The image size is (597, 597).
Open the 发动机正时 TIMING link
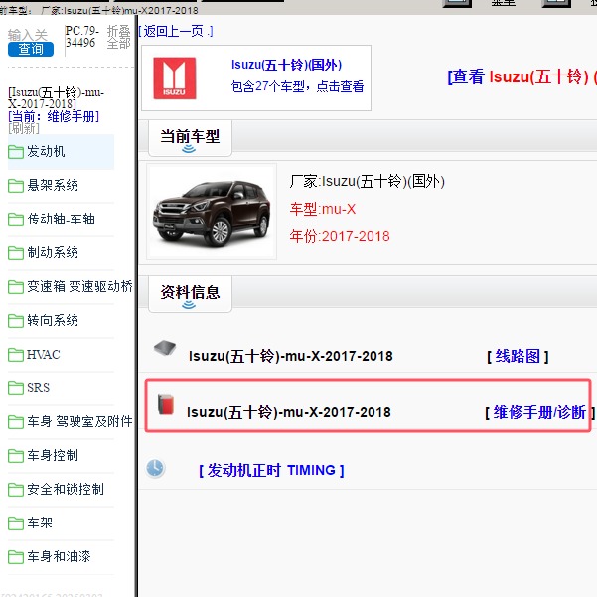tap(271, 470)
